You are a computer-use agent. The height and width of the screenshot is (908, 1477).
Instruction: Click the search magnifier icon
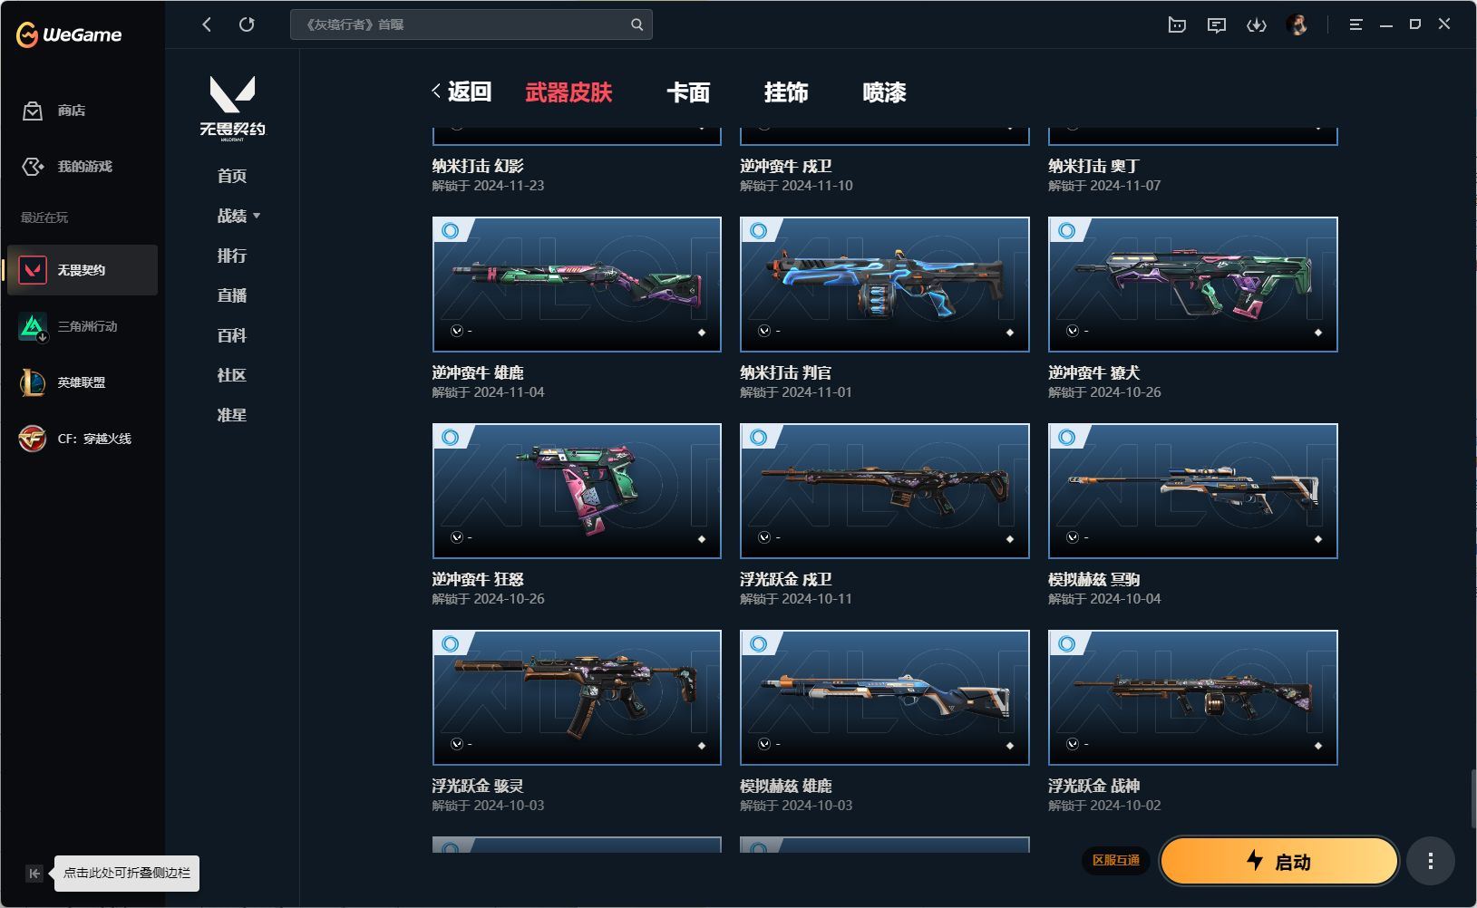pyautogui.click(x=636, y=24)
